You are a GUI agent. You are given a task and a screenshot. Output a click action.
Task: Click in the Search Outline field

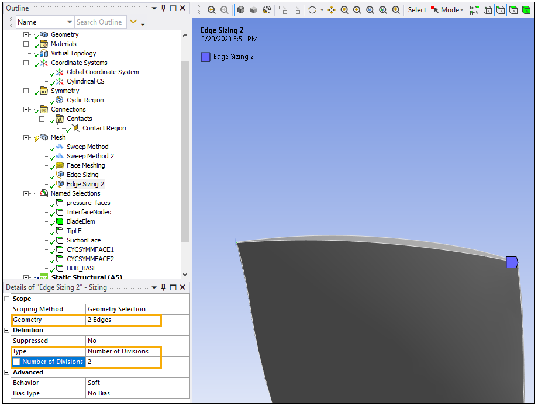pos(99,22)
